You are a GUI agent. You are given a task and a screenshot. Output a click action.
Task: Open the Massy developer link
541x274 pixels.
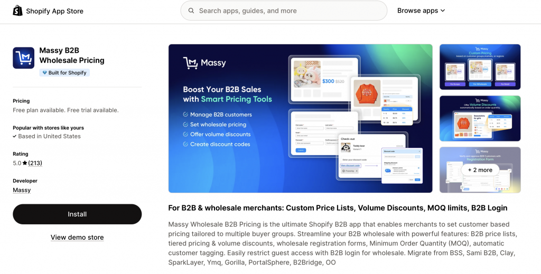click(x=22, y=190)
